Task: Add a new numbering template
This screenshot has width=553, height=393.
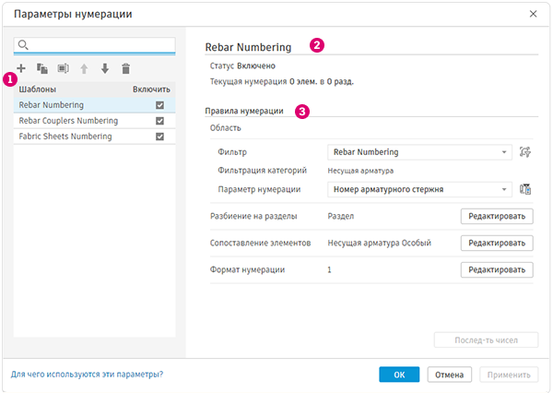Action: tap(21, 68)
